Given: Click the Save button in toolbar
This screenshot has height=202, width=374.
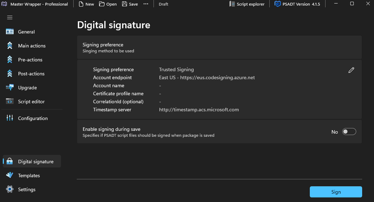Looking at the screenshot, I should 130,4.
